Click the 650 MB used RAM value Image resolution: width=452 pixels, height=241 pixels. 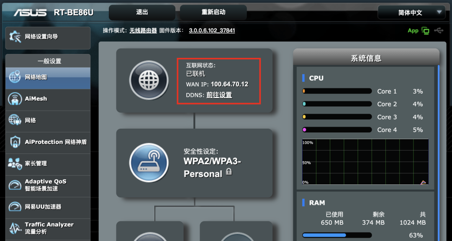point(332,223)
